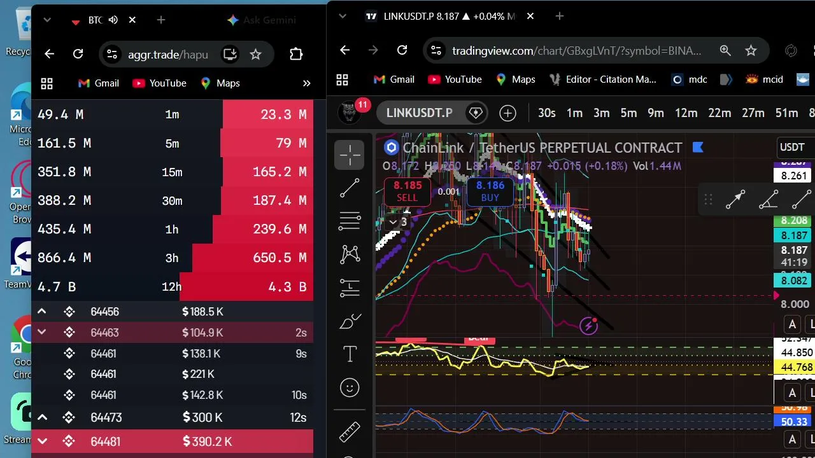815x458 pixels.
Task: Click the 8.186 BUY button
Action: click(x=490, y=191)
